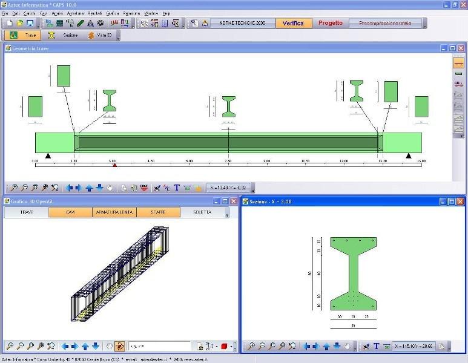The image size is (468, 363).
Task: Open the Risultati menu
Action: 95,13
